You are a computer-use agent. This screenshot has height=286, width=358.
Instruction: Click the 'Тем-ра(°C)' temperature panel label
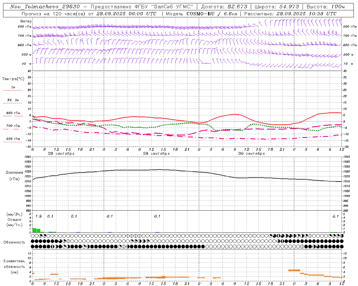(13, 79)
